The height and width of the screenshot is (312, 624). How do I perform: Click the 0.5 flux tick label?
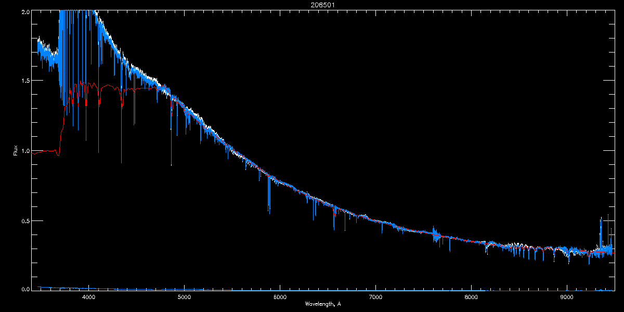pos(25,220)
